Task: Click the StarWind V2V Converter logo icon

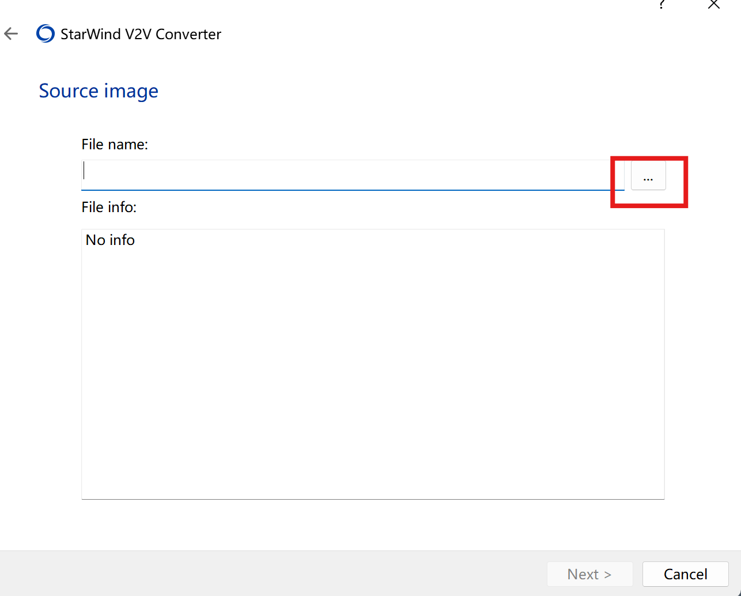Action: point(45,34)
